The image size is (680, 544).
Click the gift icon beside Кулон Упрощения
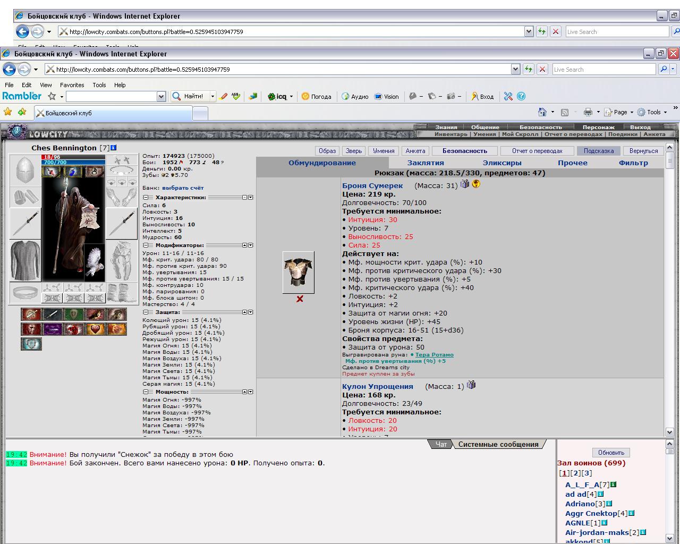[x=471, y=385]
